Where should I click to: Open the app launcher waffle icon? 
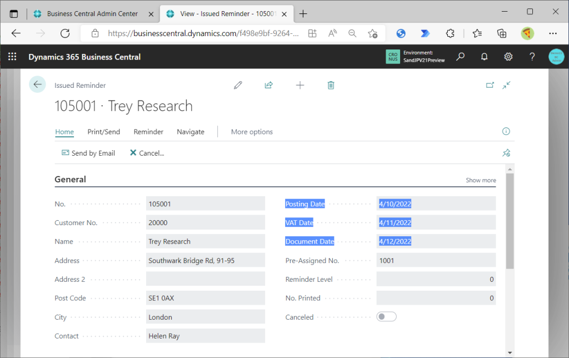pyautogui.click(x=12, y=57)
